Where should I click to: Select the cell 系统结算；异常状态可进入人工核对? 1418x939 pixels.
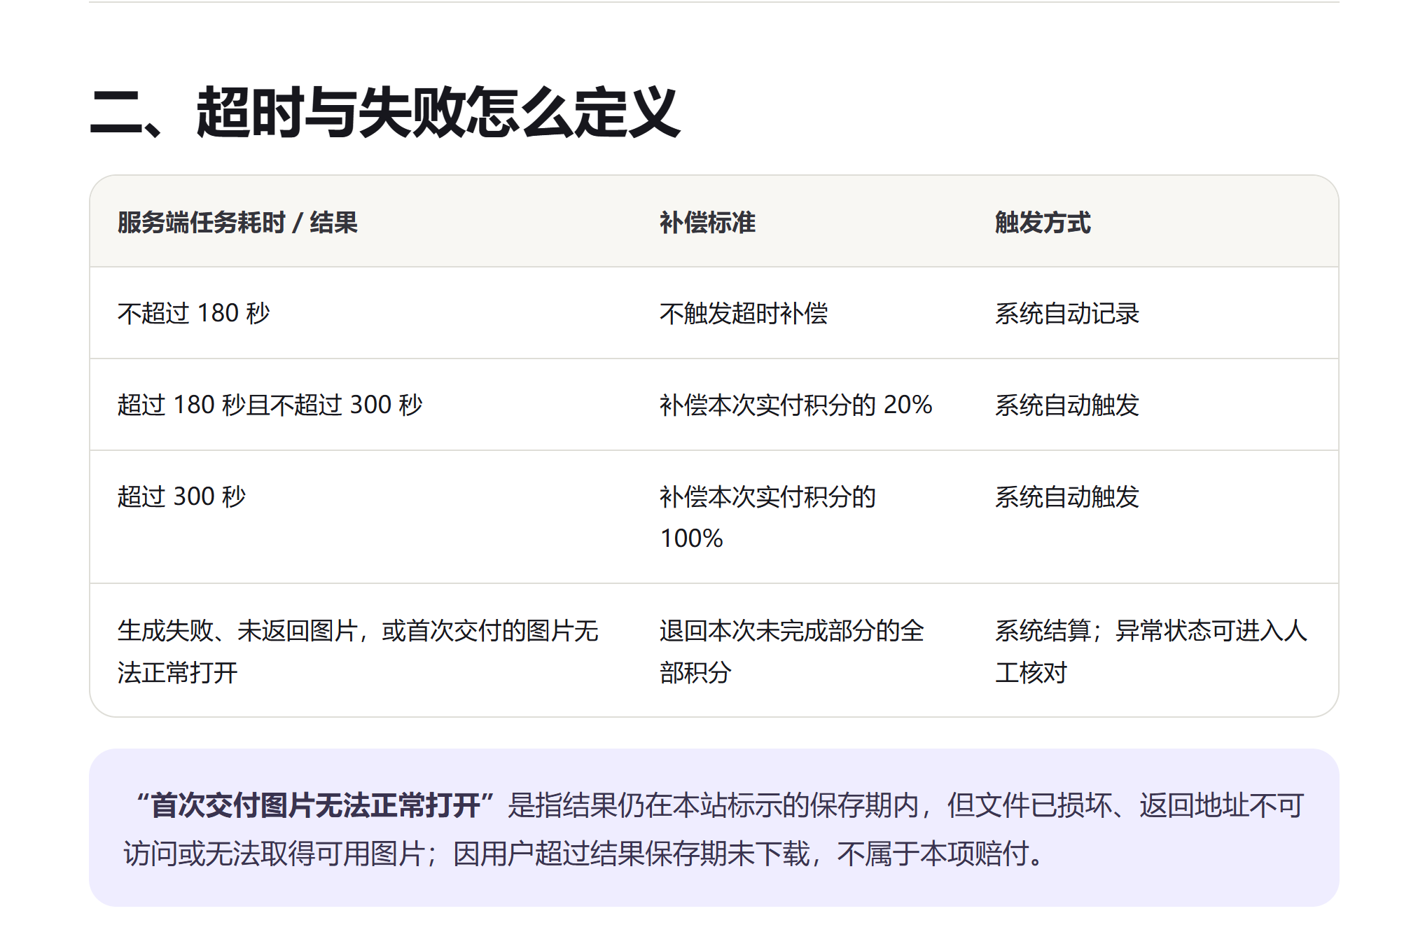(1151, 651)
